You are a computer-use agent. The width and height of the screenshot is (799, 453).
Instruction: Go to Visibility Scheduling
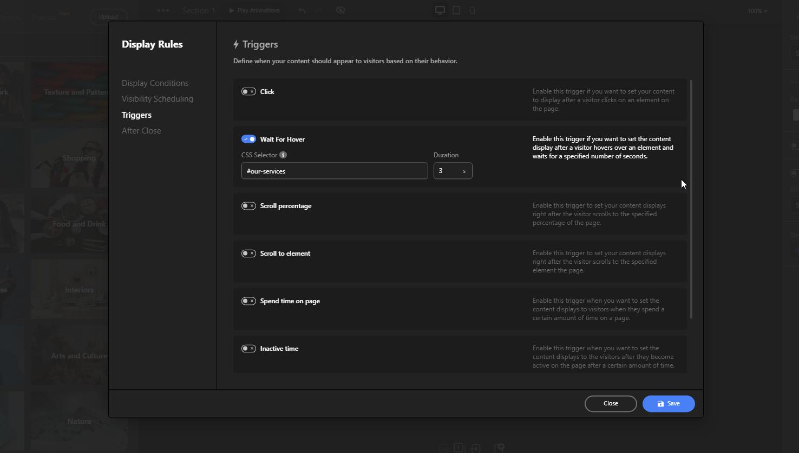(157, 99)
